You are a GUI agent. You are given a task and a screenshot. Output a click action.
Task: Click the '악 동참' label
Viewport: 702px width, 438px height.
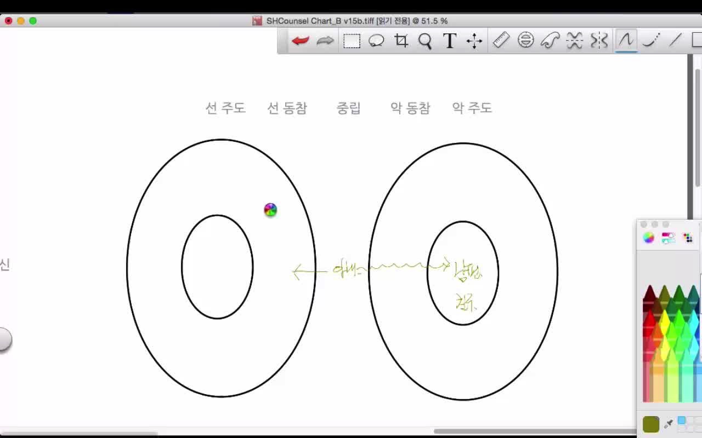(410, 108)
